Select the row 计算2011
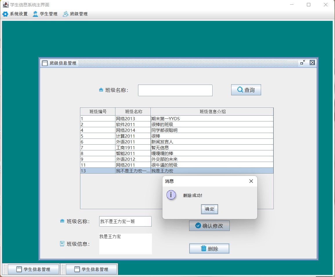This screenshot has width=335, height=277. (x=177, y=136)
